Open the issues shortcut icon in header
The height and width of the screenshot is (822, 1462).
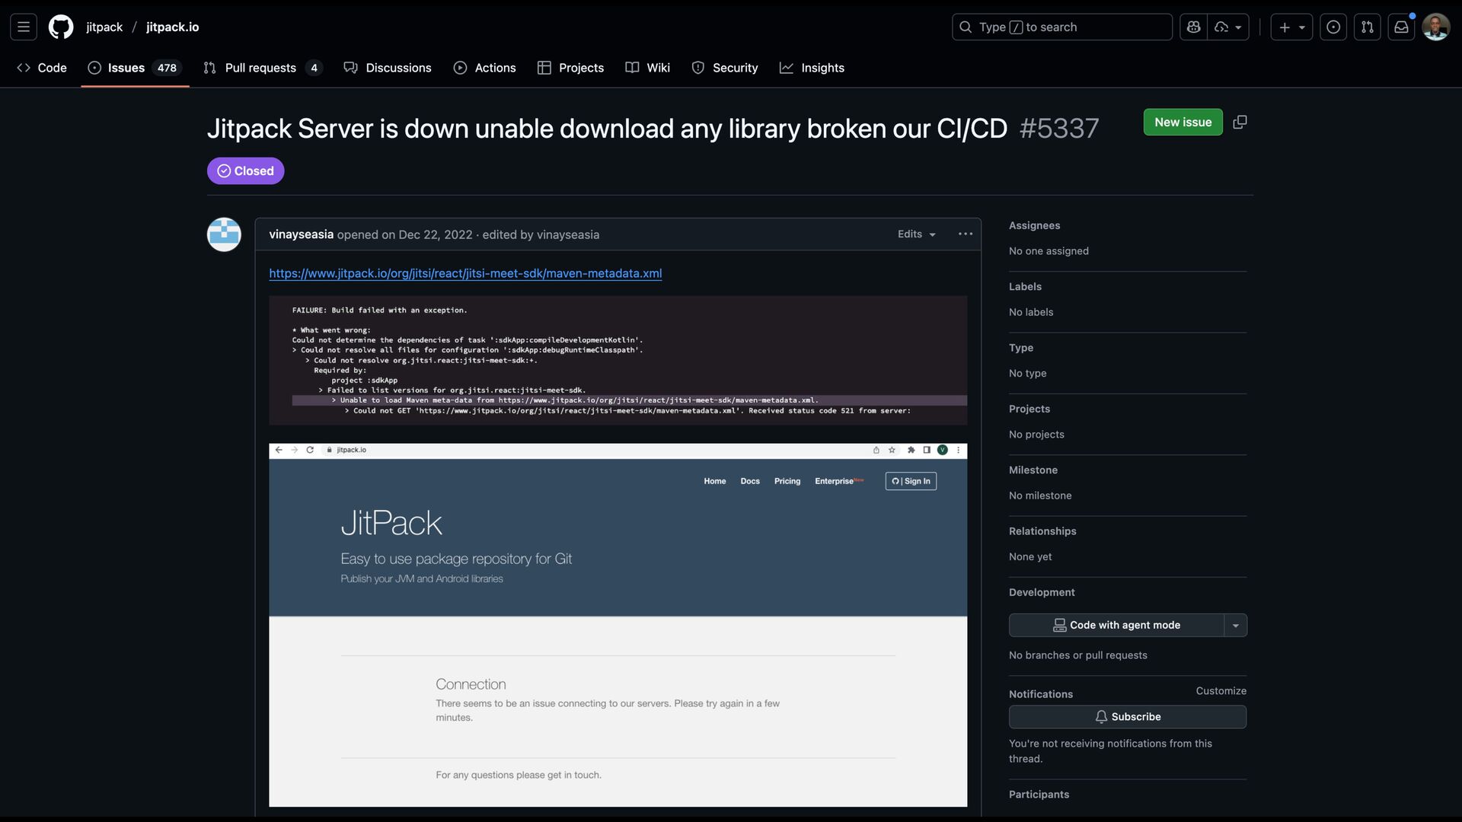tap(1333, 27)
